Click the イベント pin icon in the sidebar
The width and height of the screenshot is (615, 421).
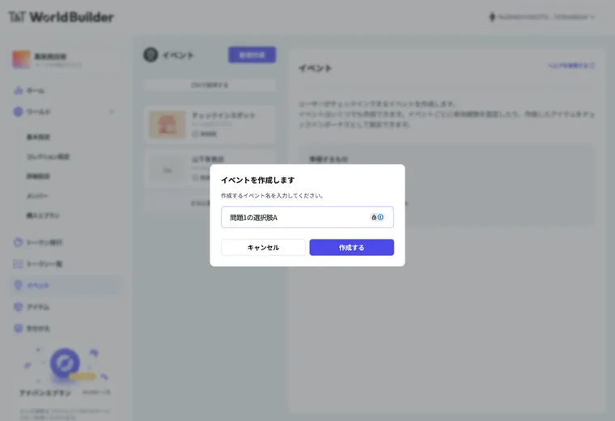coord(18,285)
